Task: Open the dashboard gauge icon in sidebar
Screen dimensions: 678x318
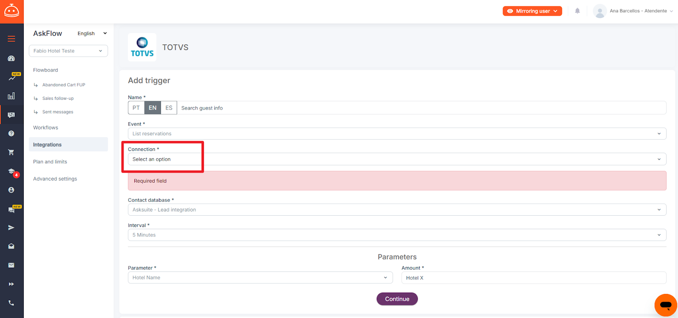Action: tap(11, 58)
